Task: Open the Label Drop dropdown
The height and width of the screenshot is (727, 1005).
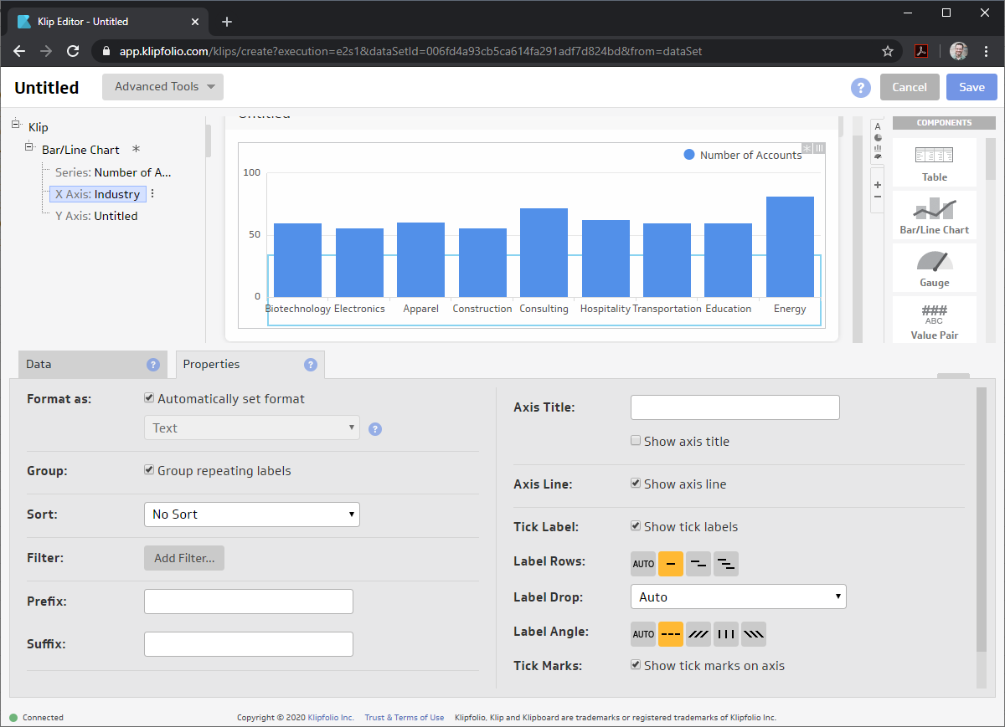Action: (738, 596)
